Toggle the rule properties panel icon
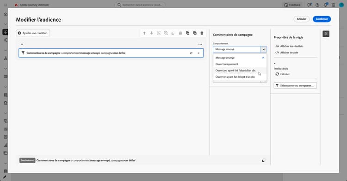This screenshot has height=181, width=347. (326, 34)
